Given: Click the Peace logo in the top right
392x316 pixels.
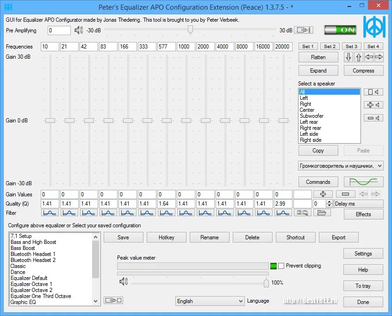Looking at the screenshot, I should point(374,27).
